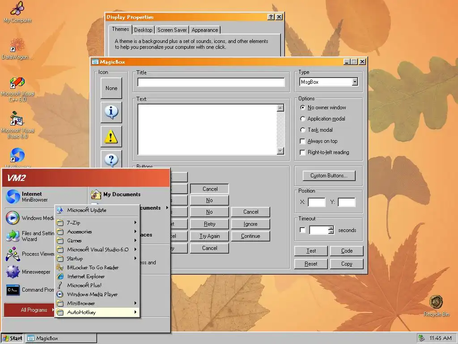Click the X position field
The width and height of the screenshot is (458, 344).
(x=317, y=202)
